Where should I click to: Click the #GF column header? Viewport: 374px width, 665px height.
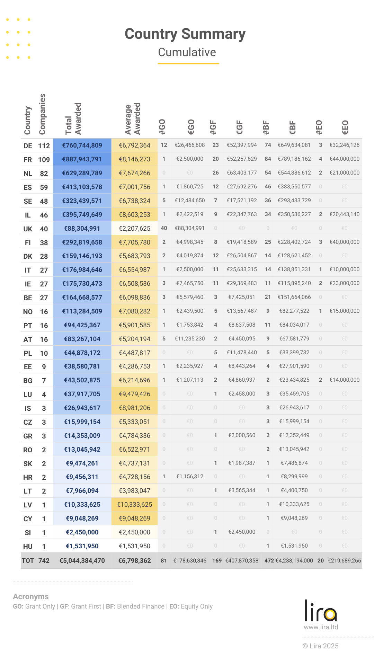(x=213, y=127)
